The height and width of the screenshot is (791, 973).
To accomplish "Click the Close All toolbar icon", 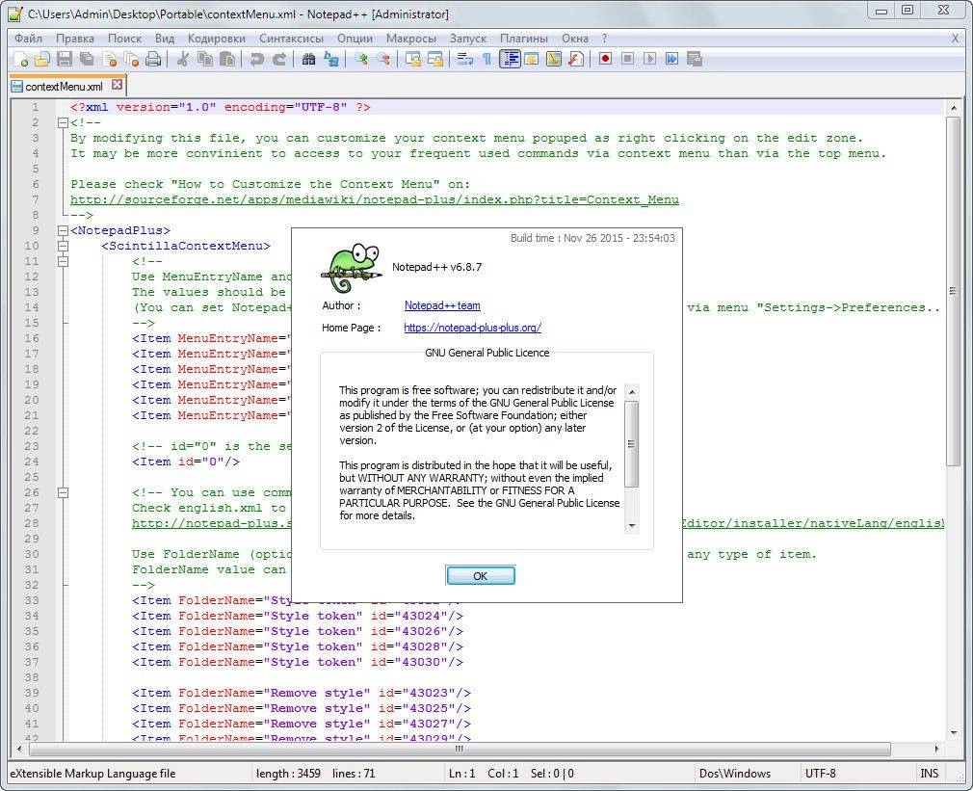I will click(132, 59).
